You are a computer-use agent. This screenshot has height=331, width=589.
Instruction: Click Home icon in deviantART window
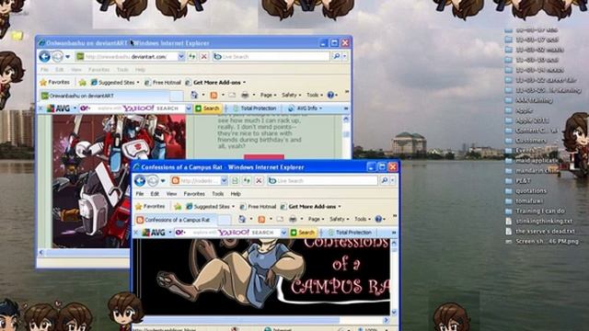(x=194, y=95)
